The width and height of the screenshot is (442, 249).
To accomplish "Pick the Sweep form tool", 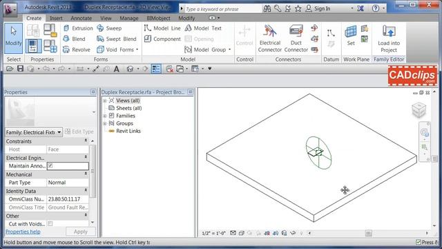I will tap(109, 28).
